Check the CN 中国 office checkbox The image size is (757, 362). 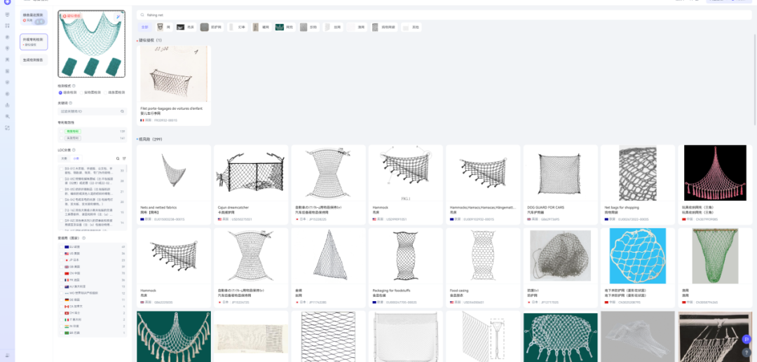[61, 273]
